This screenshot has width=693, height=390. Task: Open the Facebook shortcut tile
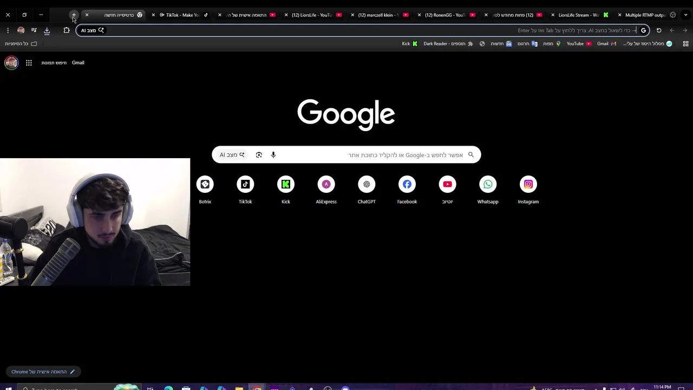click(407, 190)
